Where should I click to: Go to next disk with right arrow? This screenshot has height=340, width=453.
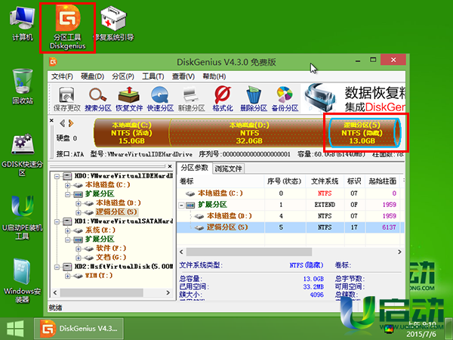coord(71,123)
